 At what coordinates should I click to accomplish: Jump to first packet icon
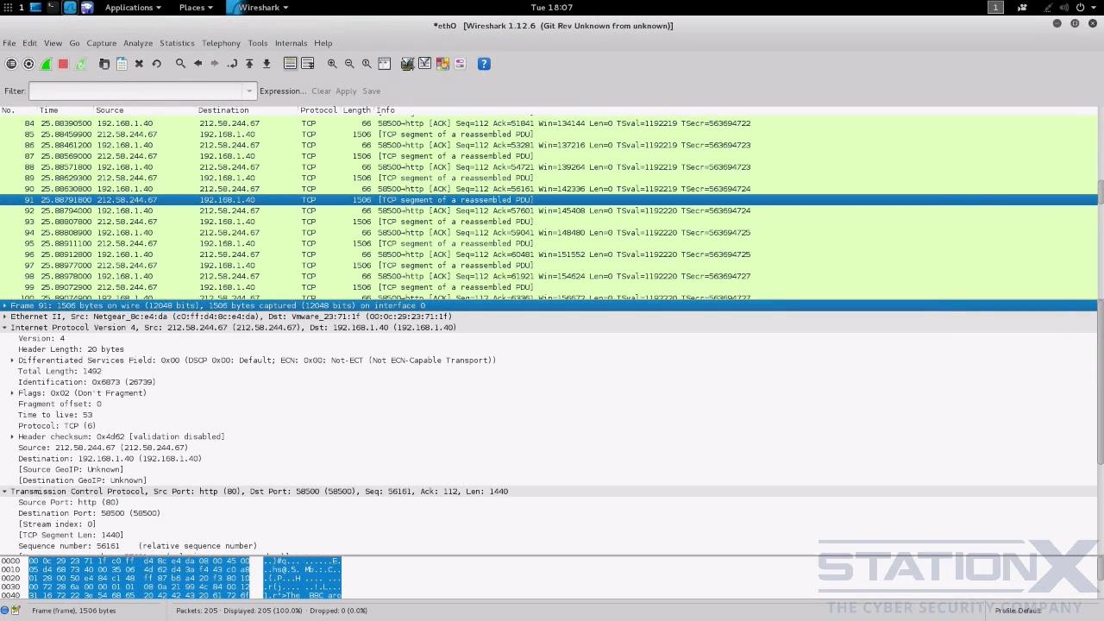(x=249, y=64)
